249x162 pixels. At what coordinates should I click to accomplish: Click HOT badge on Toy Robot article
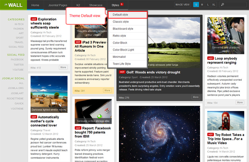pyautogui.click(x=210, y=135)
